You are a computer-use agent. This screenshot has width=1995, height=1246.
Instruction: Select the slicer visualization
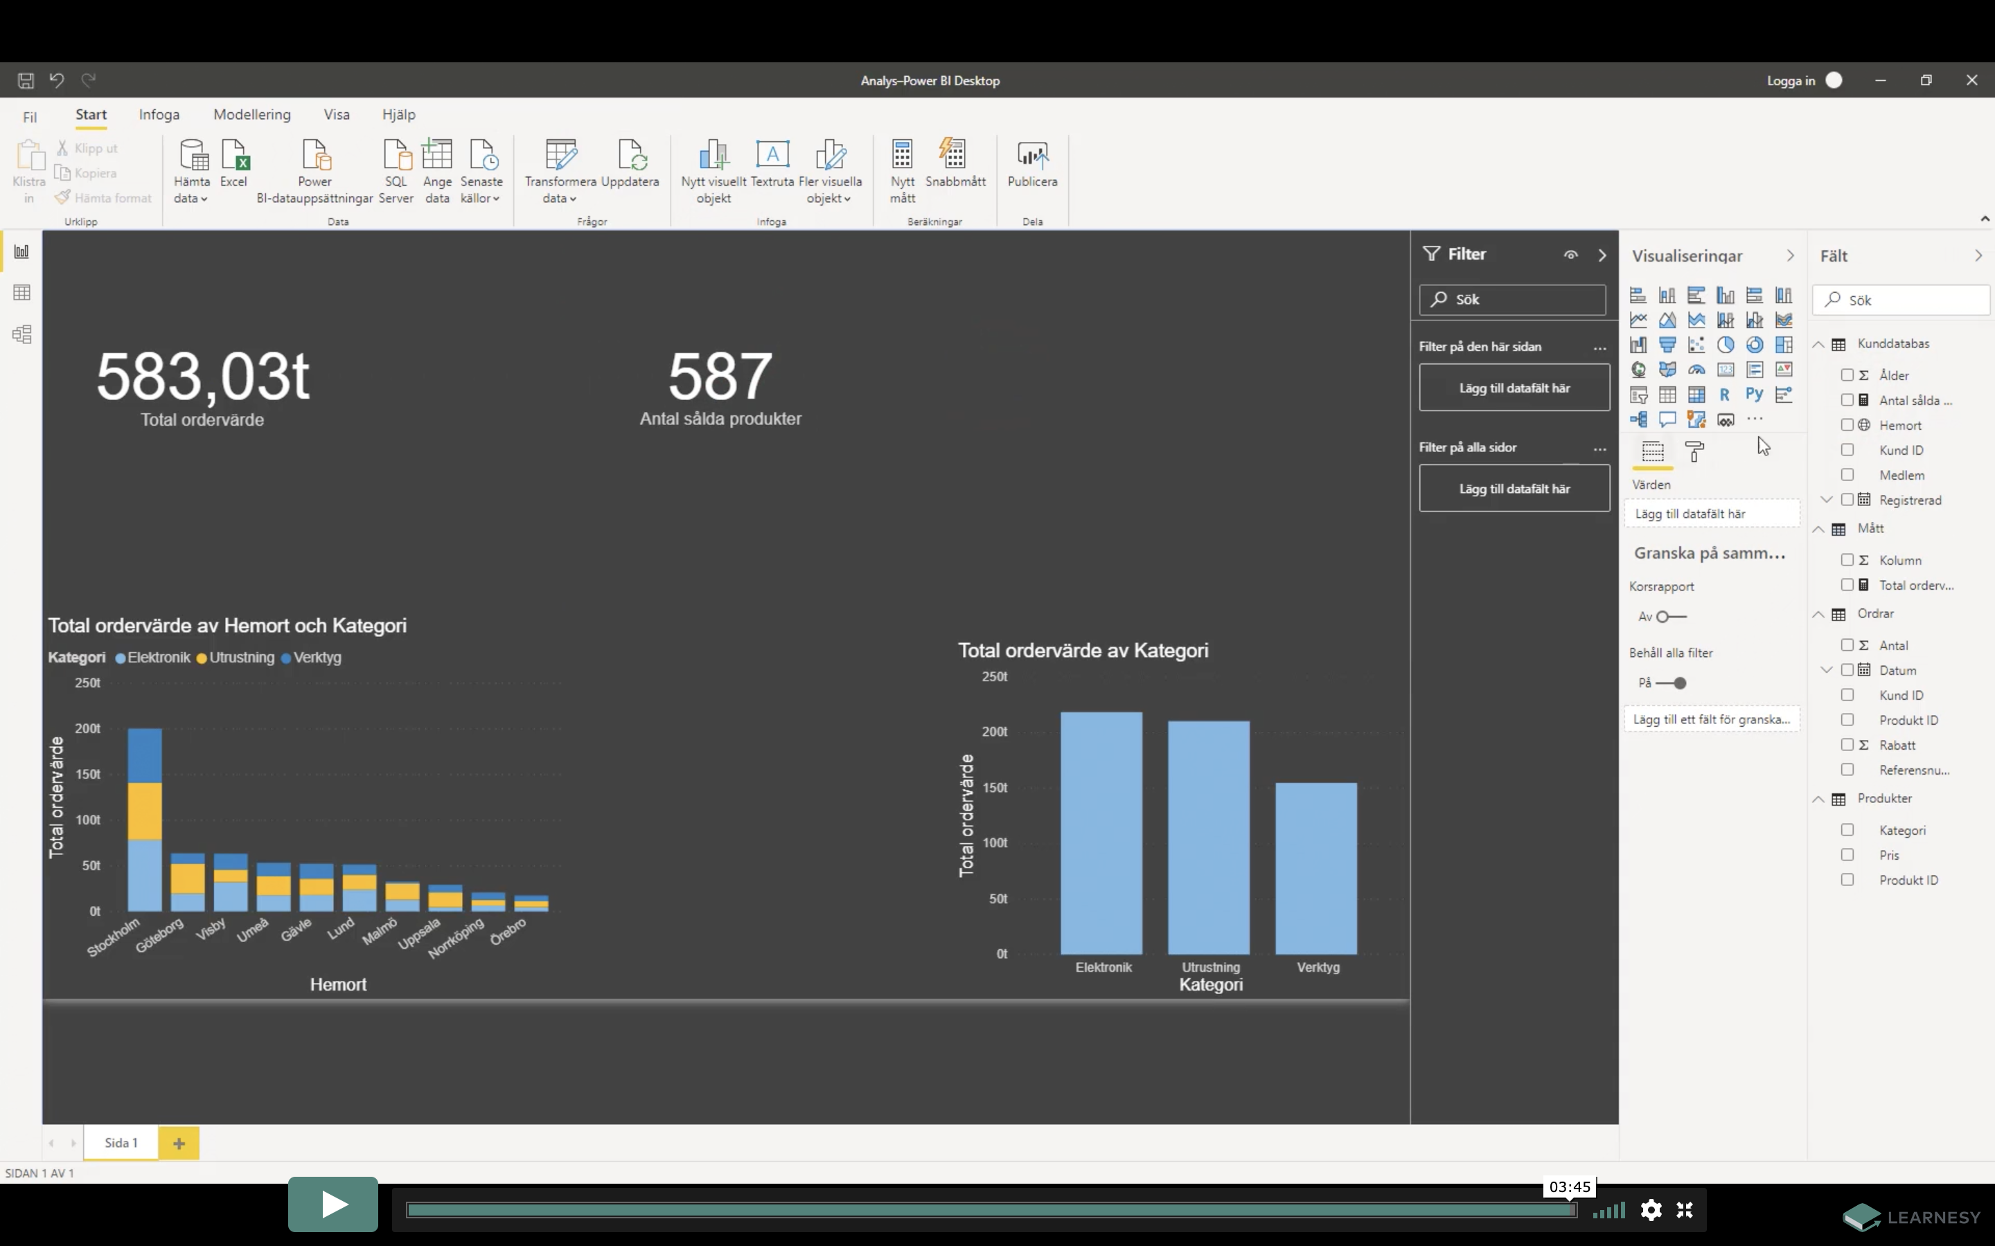pos(1638,395)
